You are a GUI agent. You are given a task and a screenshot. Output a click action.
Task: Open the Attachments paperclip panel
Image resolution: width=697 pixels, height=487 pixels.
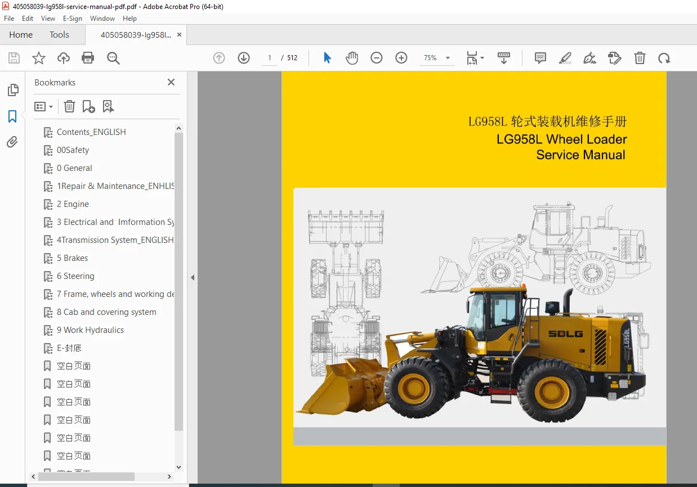(x=12, y=142)
